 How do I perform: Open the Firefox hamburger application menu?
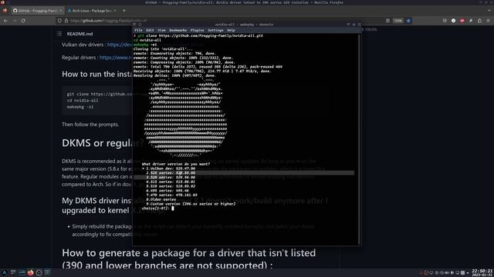(x=489, y=21)
